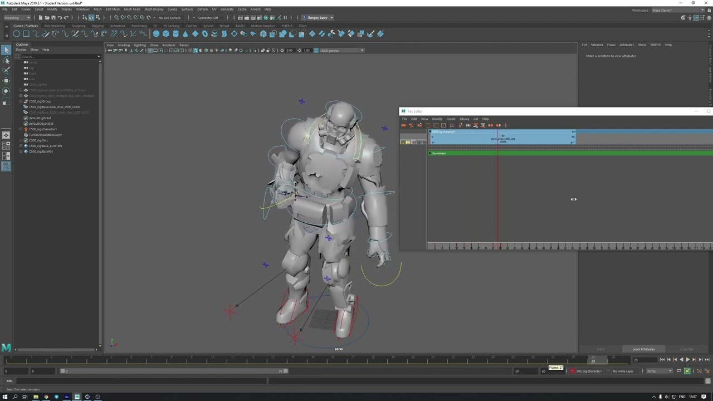713x401 pixels.
Task: Expand the C500_rig:Group node
Action: coord(21,101)
